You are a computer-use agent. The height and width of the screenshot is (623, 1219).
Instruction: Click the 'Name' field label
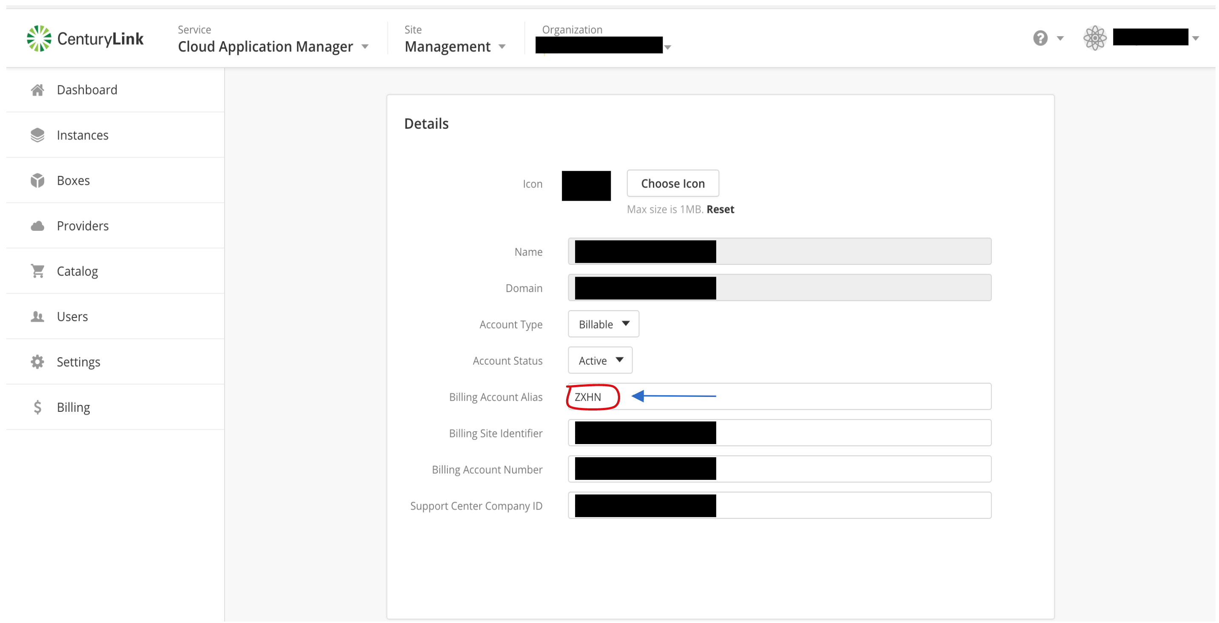528,252
